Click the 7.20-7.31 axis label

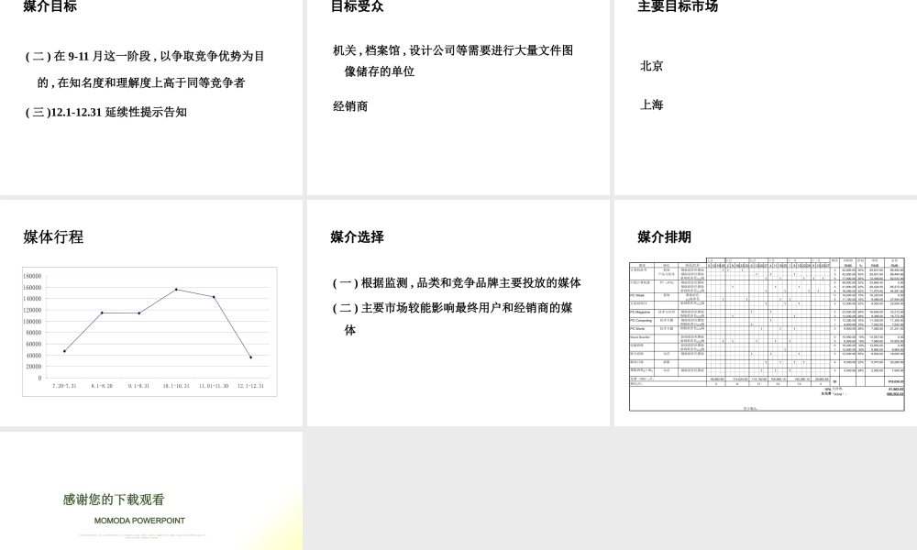click(x=64, y=386)
